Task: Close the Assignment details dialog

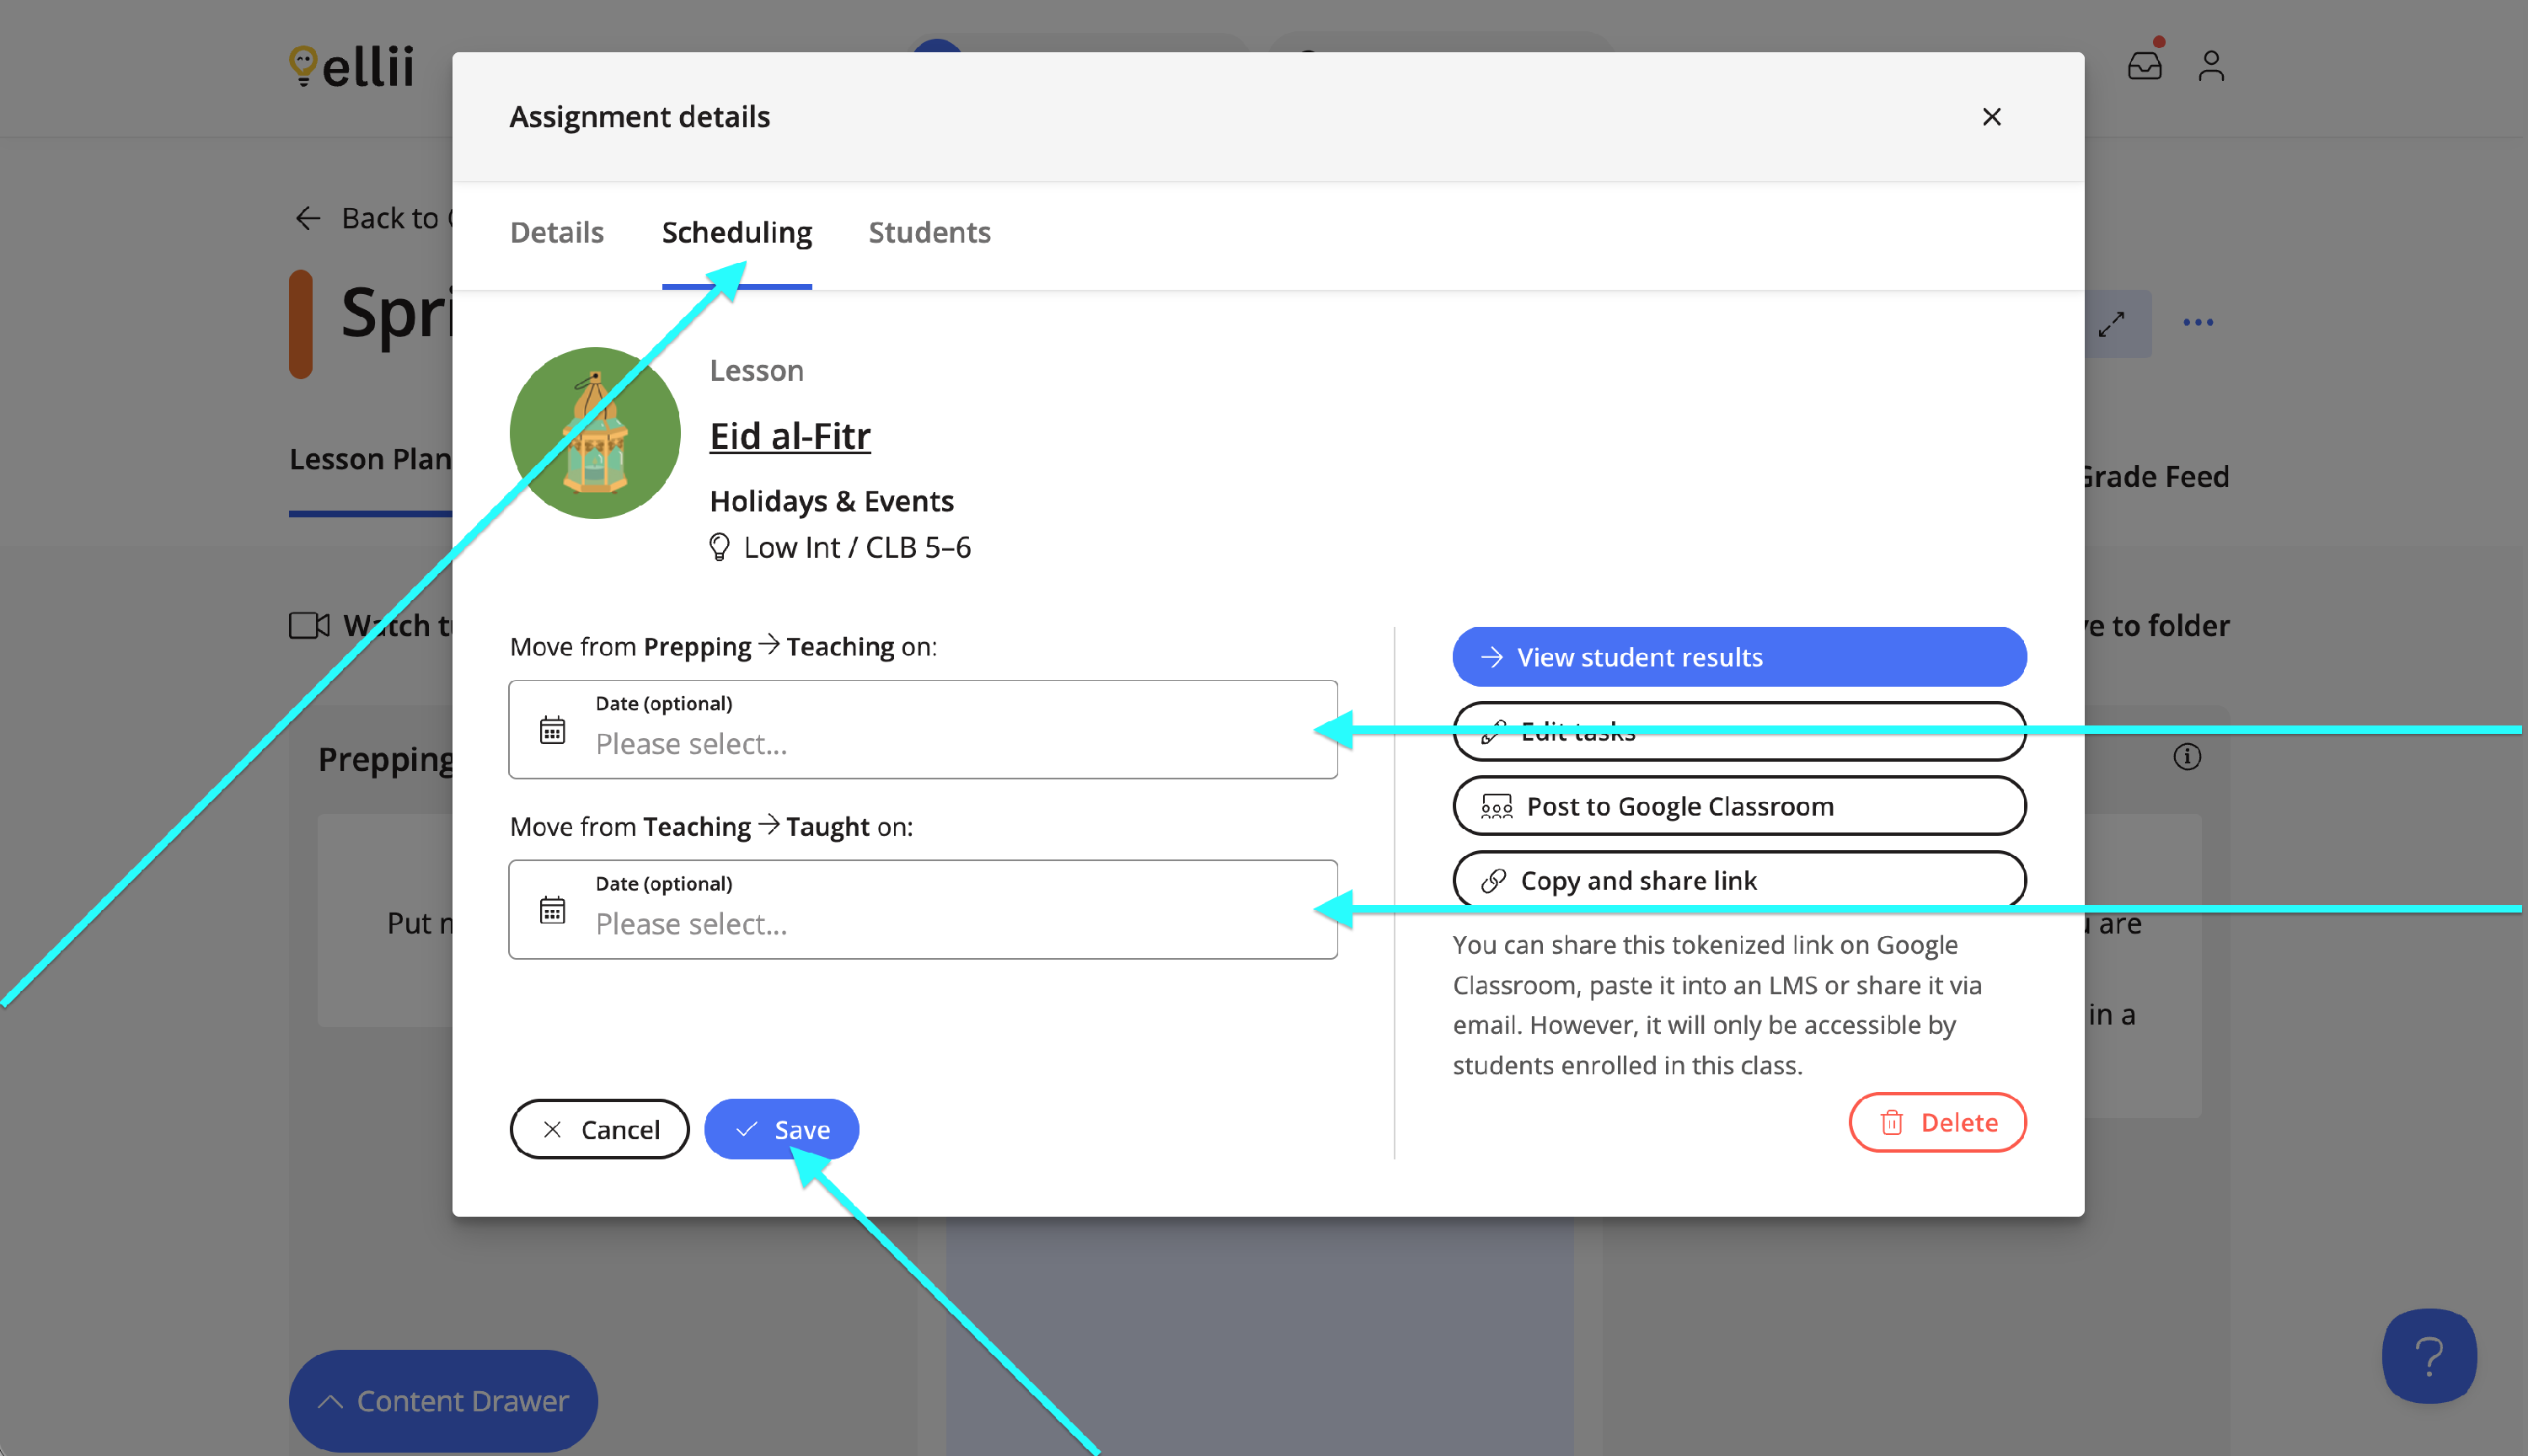Action: tap(1991, 117)
